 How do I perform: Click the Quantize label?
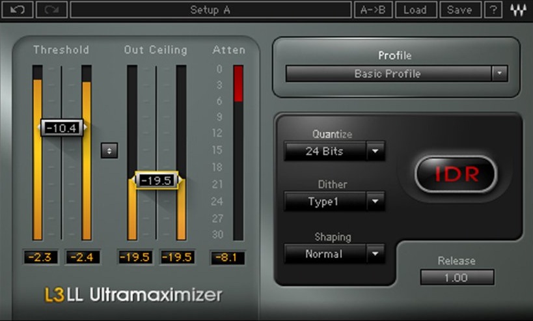pyautogui.click(x=332, y=134)
